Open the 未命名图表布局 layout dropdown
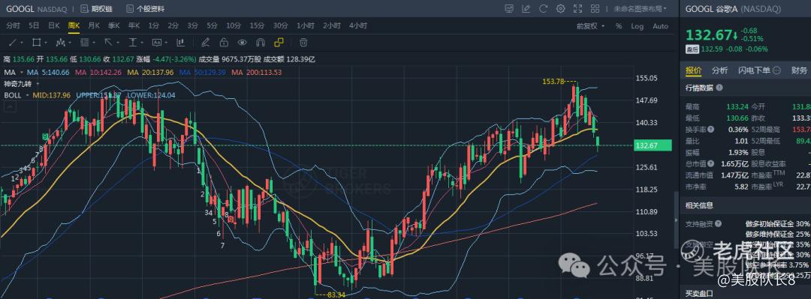 (640, 9)
